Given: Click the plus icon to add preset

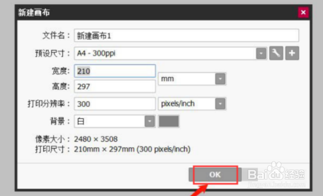Looking at the screenshot, I should tap(292, 53).
